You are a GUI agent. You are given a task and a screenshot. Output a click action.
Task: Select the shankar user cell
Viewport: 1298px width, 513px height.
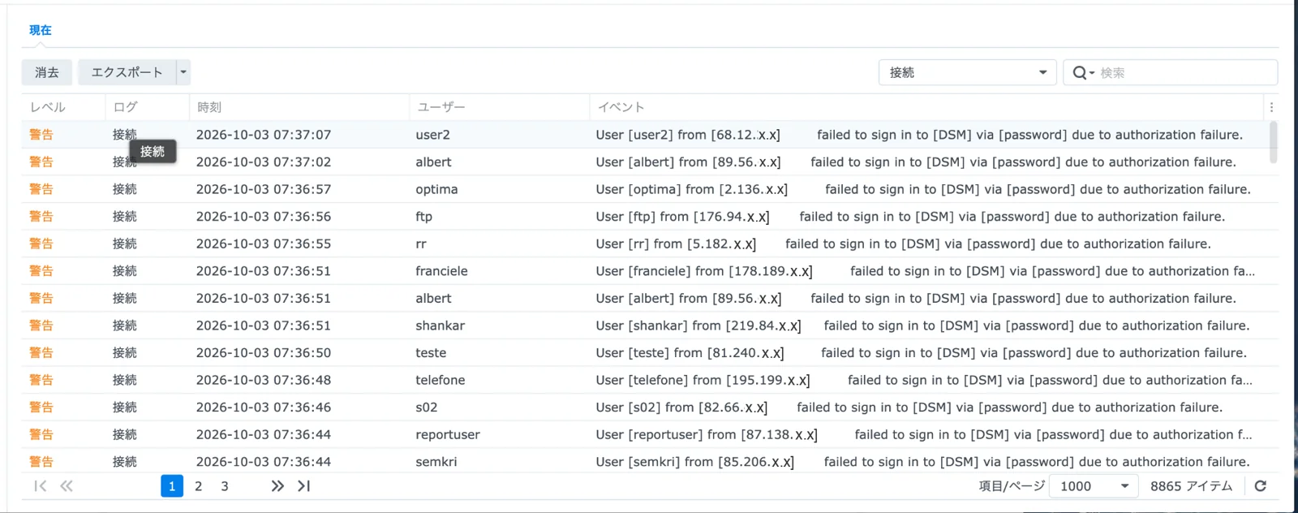click(x=441, y=325)
